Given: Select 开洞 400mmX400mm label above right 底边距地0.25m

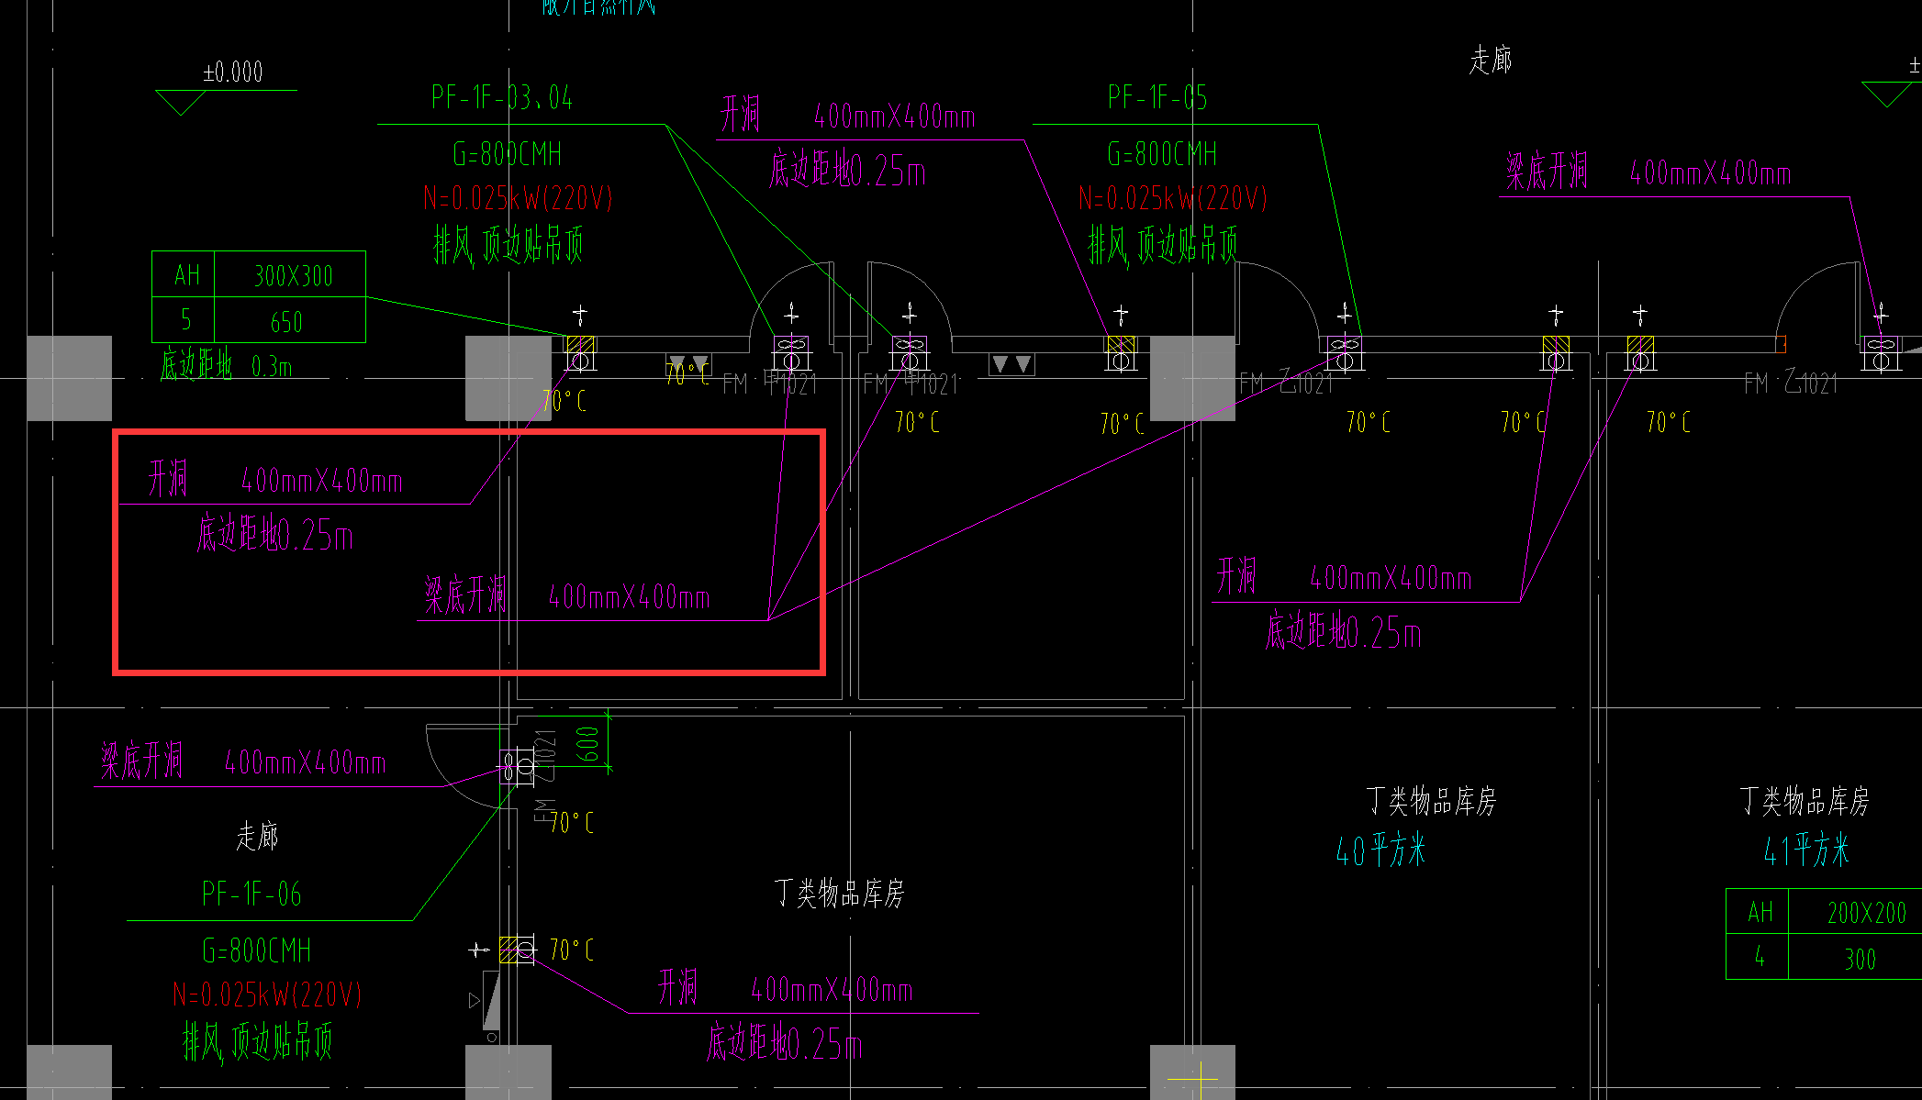Looking at the screenshot, I should pyautogui.click(x=1344, y=577).
